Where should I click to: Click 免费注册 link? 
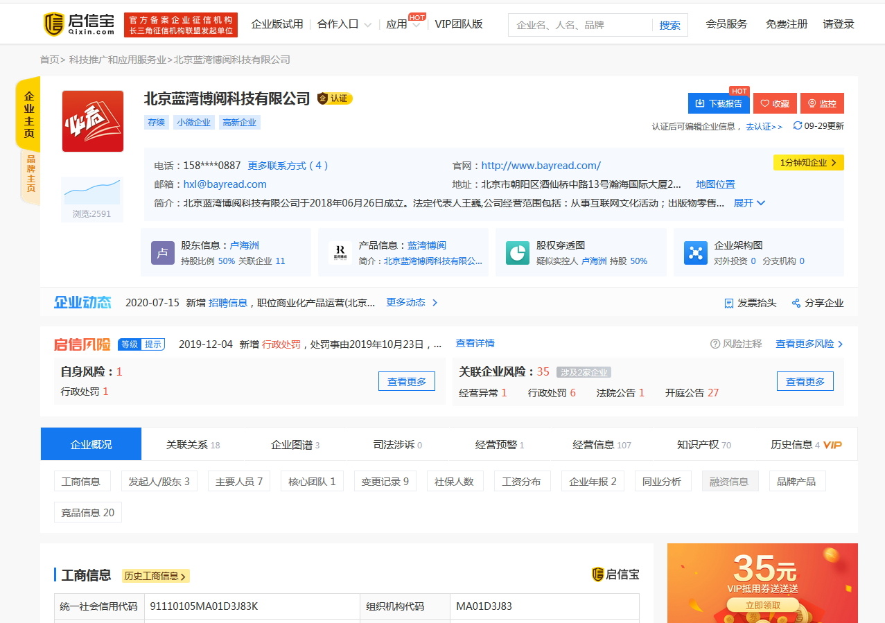click(x=787, y=24)
